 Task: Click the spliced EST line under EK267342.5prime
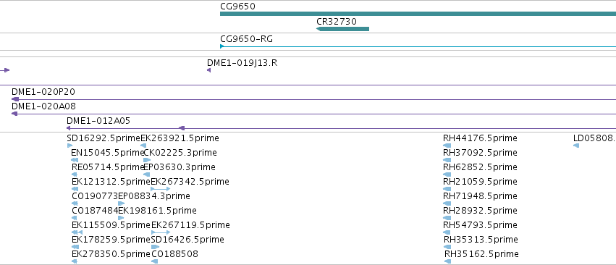pos(160,189)
